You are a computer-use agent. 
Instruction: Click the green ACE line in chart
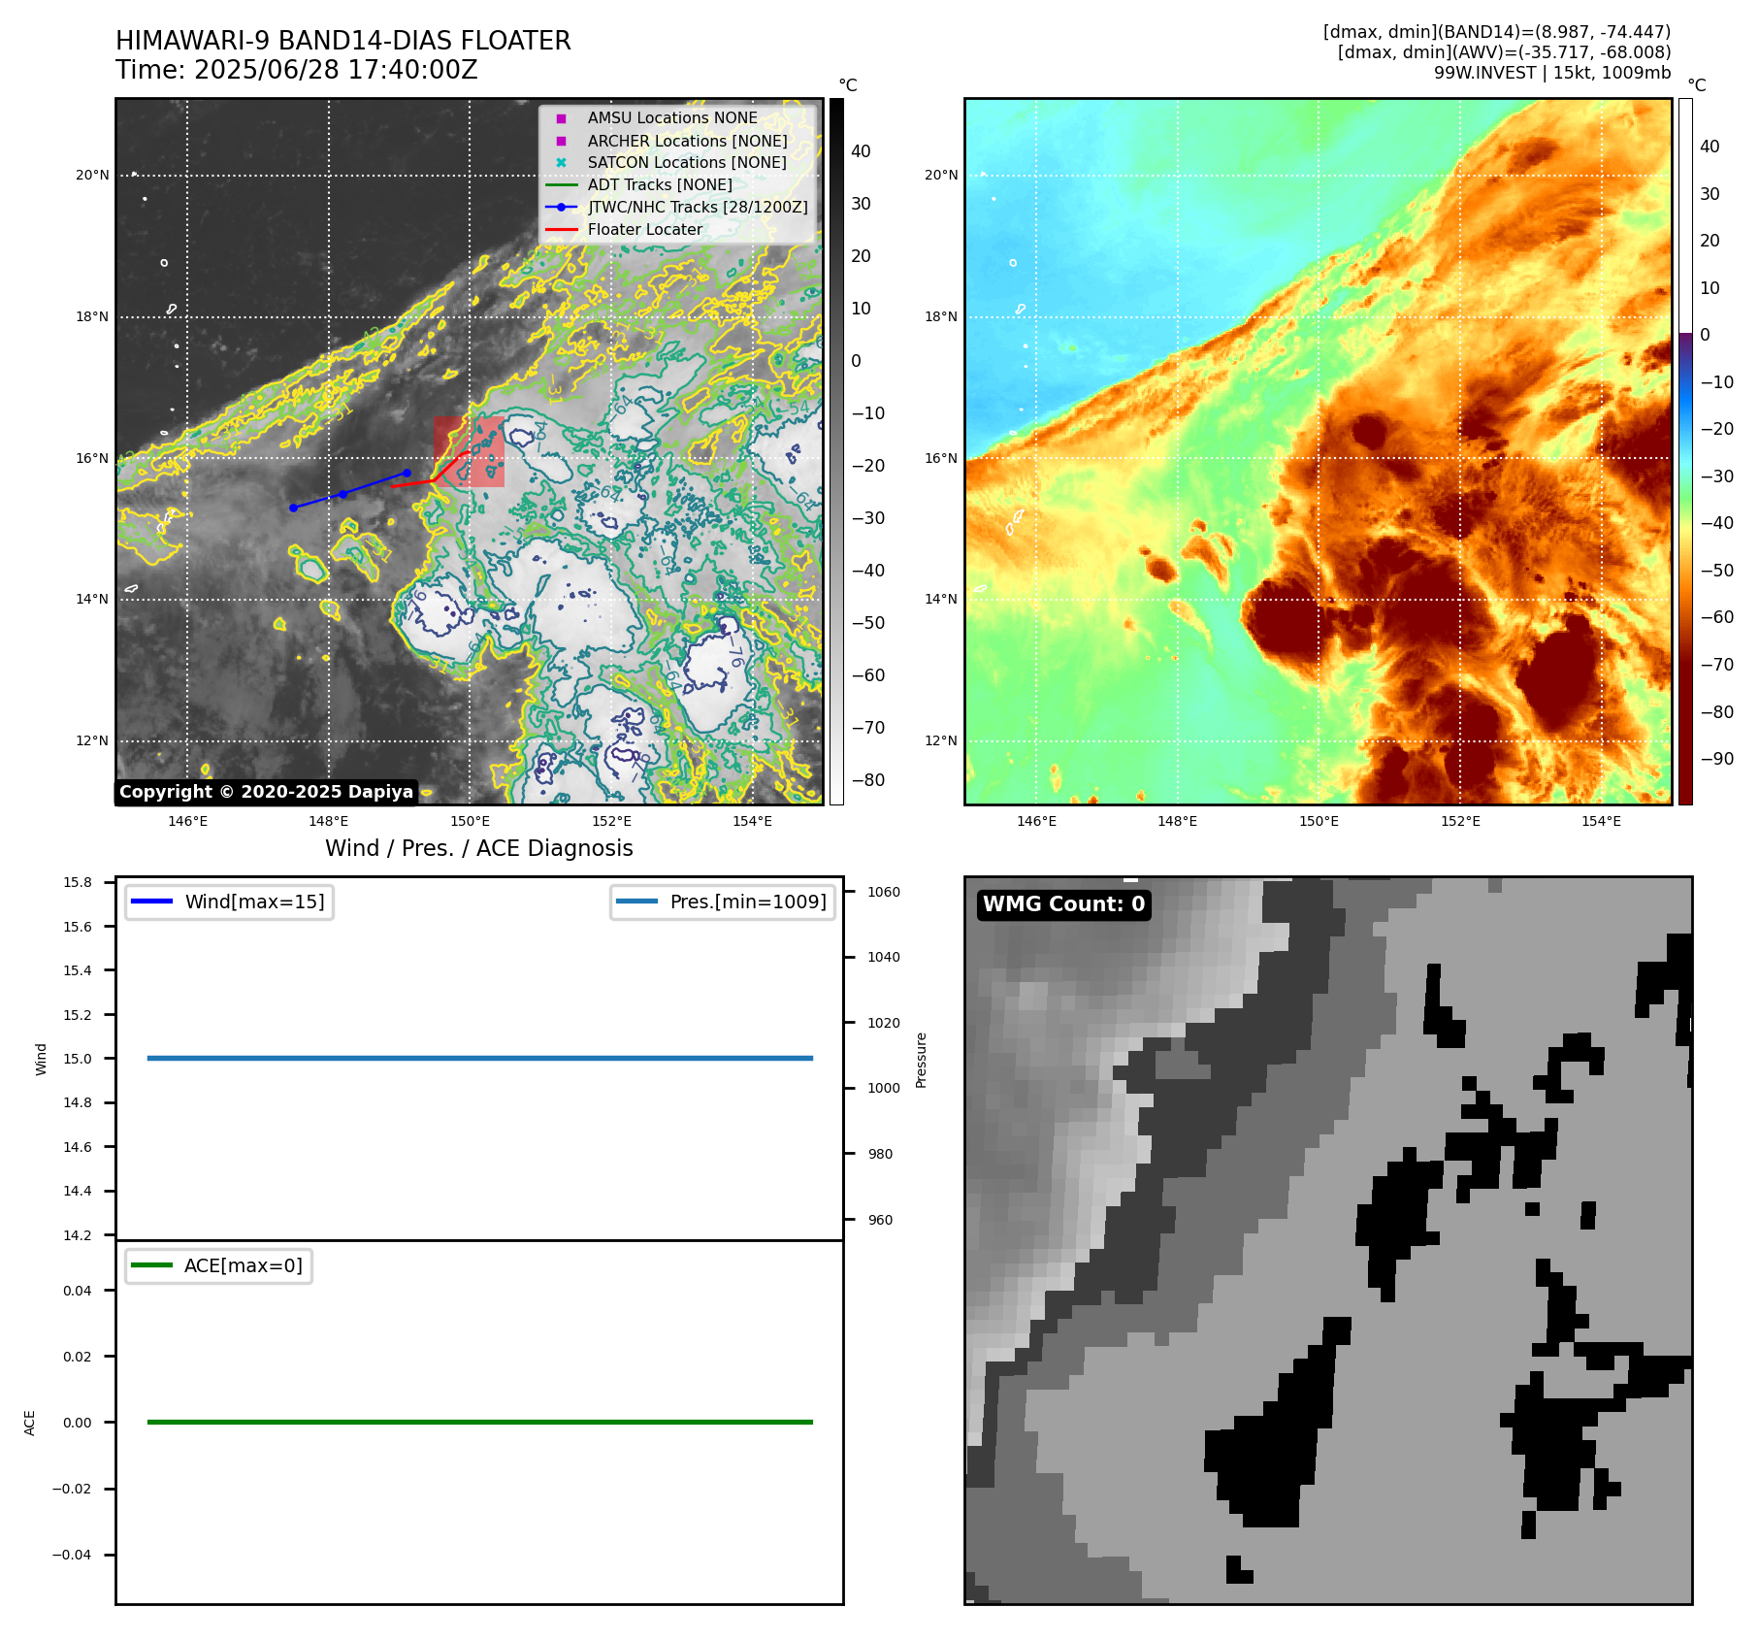[480, 1422]
